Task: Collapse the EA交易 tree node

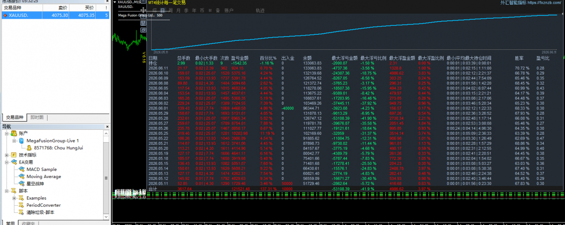Action: click(x=7, y=162)
